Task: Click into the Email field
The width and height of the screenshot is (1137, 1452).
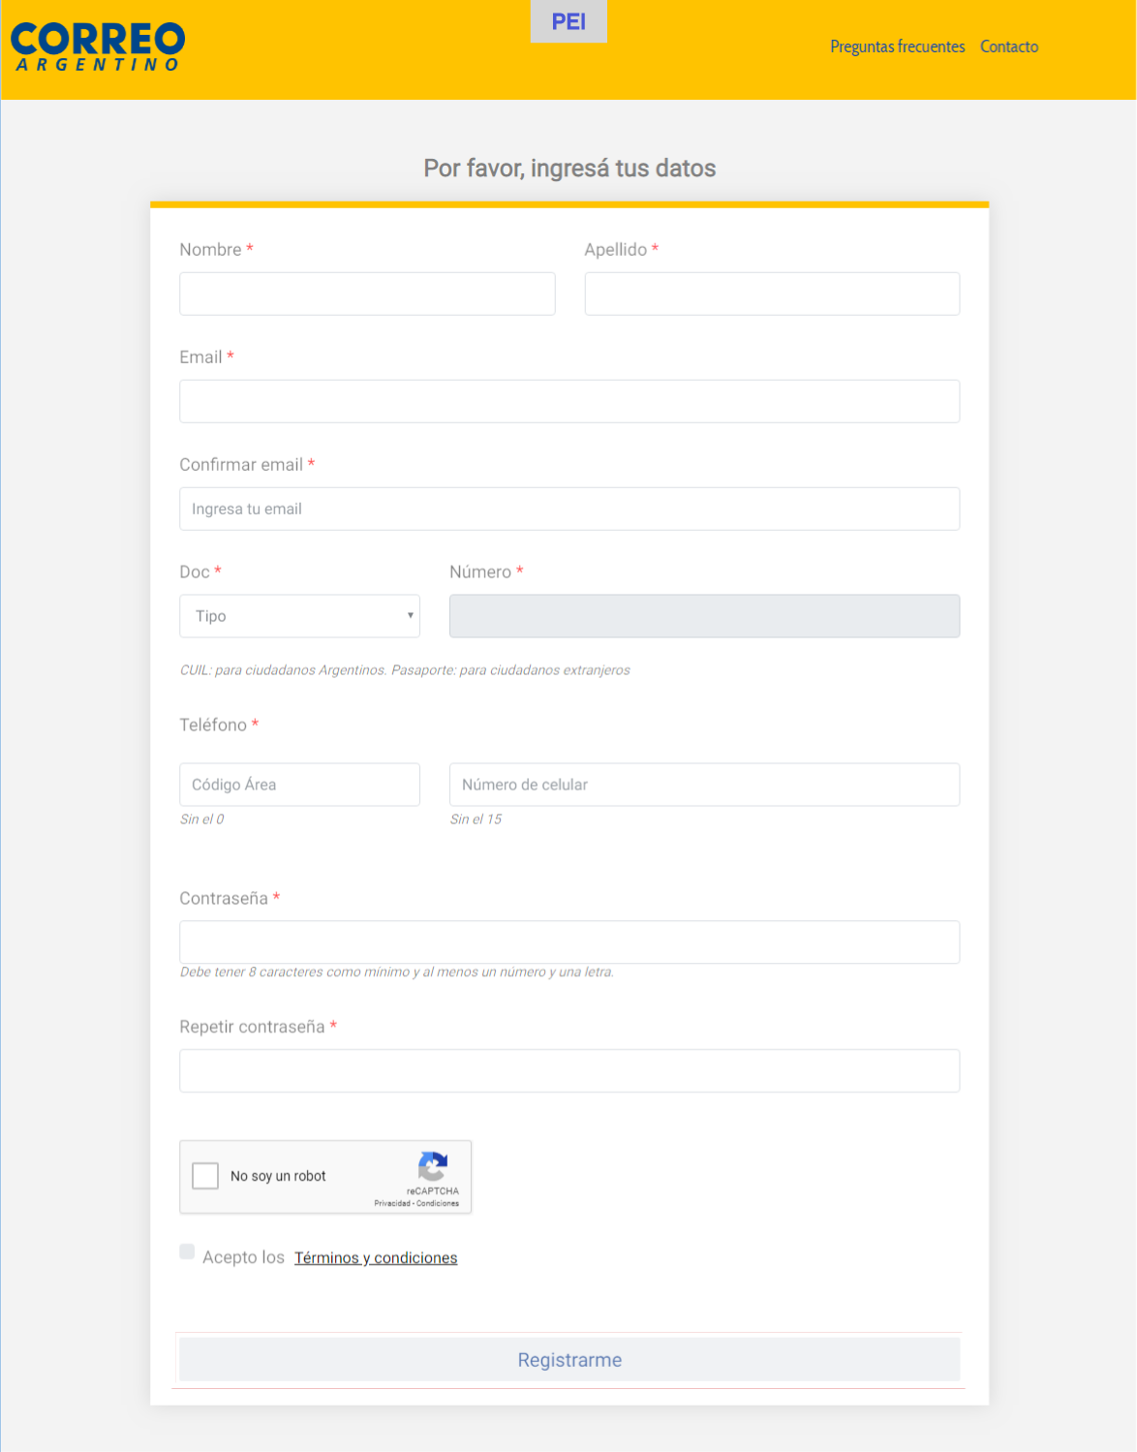Action: [569, 401]
